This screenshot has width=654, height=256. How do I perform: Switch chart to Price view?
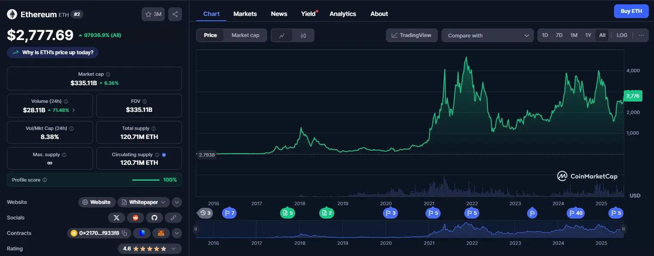pyautogui.click(x=210, y=35)
